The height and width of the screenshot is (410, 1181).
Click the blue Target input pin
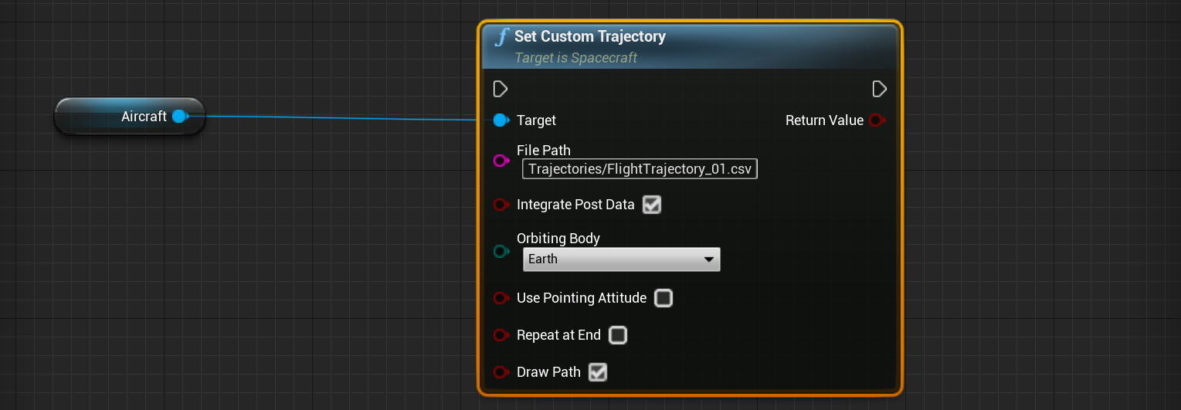point(501,120)
